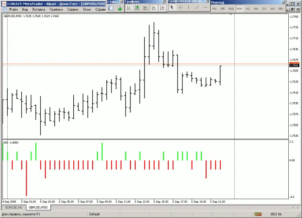The height and width of the screenshot is (218, 302).
Task: Open the Сервис menu
Action: click(73, 9)
